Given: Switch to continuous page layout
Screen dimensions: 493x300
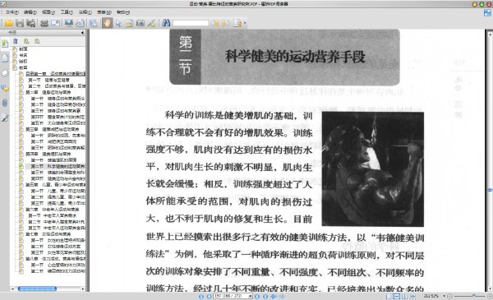Looking at the screenshot, I should [397, 296].
